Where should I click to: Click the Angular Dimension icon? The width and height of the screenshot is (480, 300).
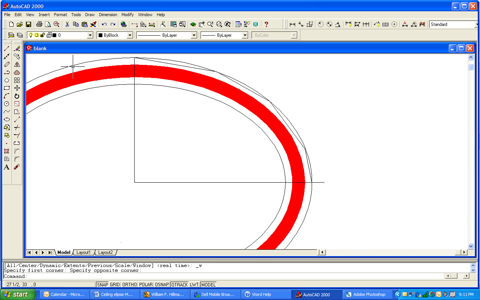click(x=338, y=24)
